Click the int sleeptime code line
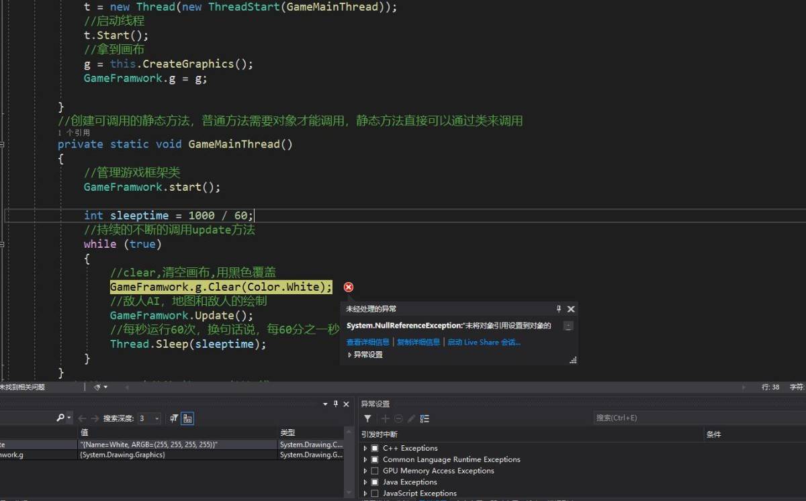The width and height of the screenshot is (806, 501). 169,216
